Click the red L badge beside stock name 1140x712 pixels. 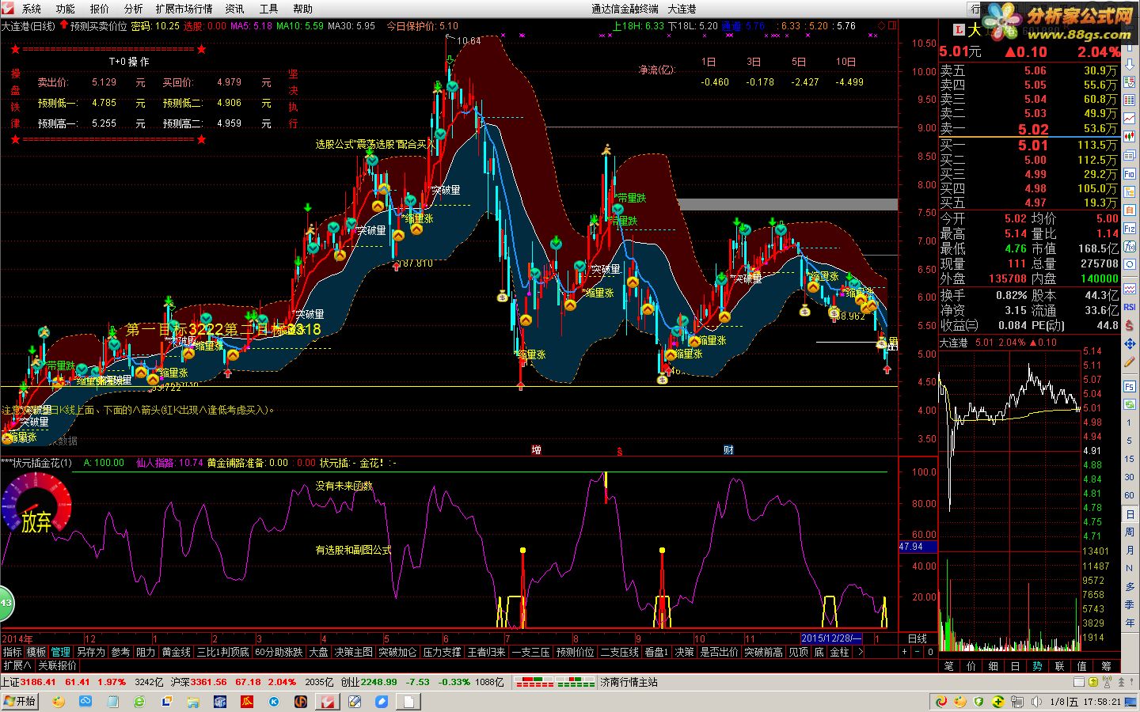tap(959, 30)
